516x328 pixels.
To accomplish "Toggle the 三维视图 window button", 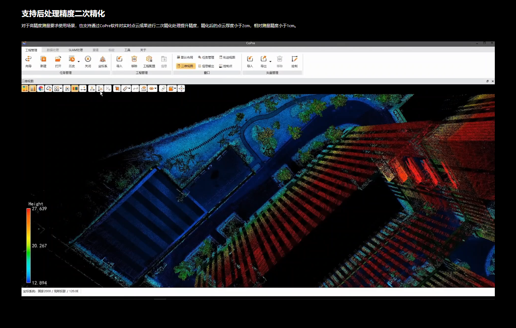I will pyautogui.click(x=186, y=66).
